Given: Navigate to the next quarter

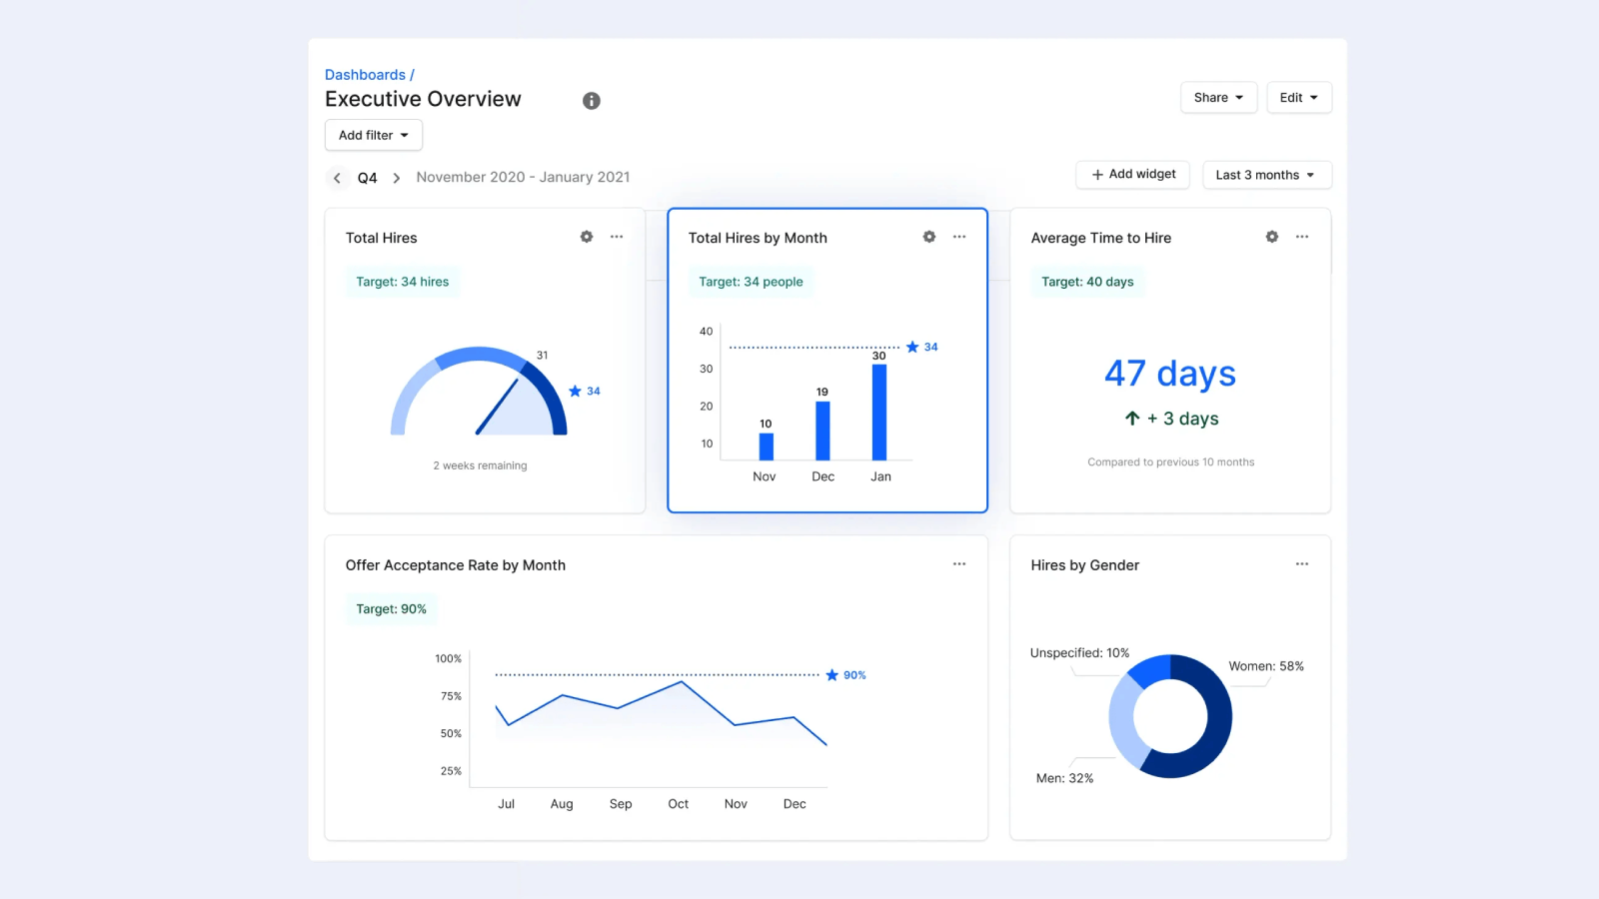Looking at the screenshot, I should pos(396,177).
